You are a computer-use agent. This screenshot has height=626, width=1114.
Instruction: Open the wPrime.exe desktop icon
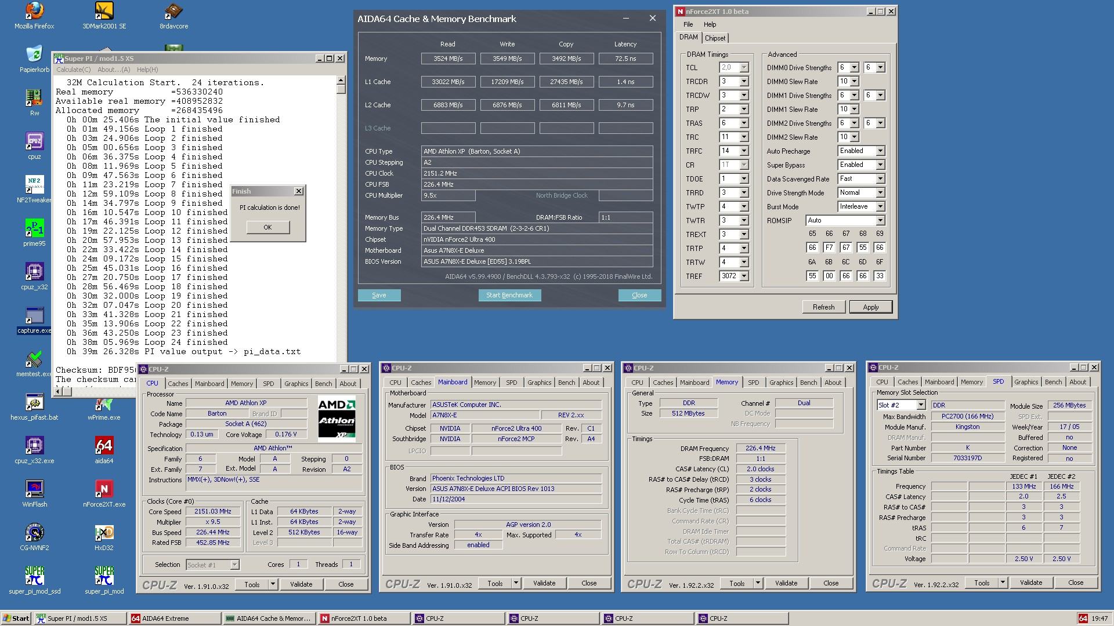tap(104, 409)
